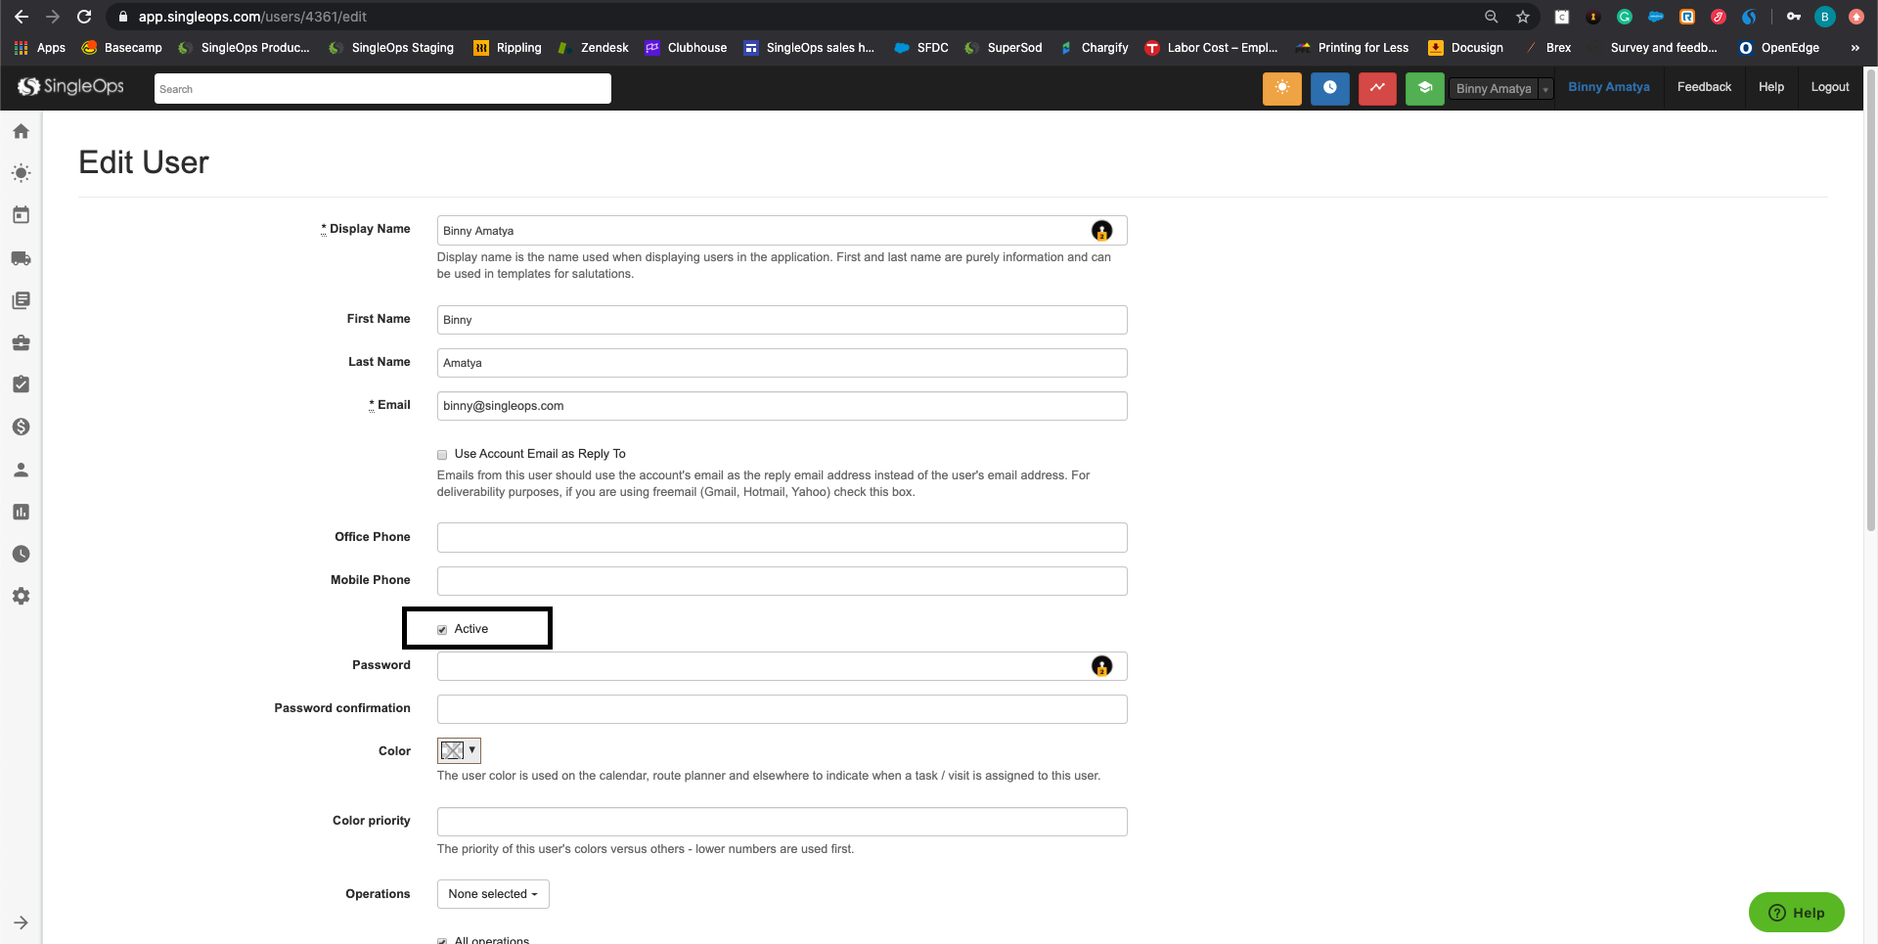This screenshot has width=1878, height=944.
Task: Open the Rippling bookmark
Action: tap(508, 48)
